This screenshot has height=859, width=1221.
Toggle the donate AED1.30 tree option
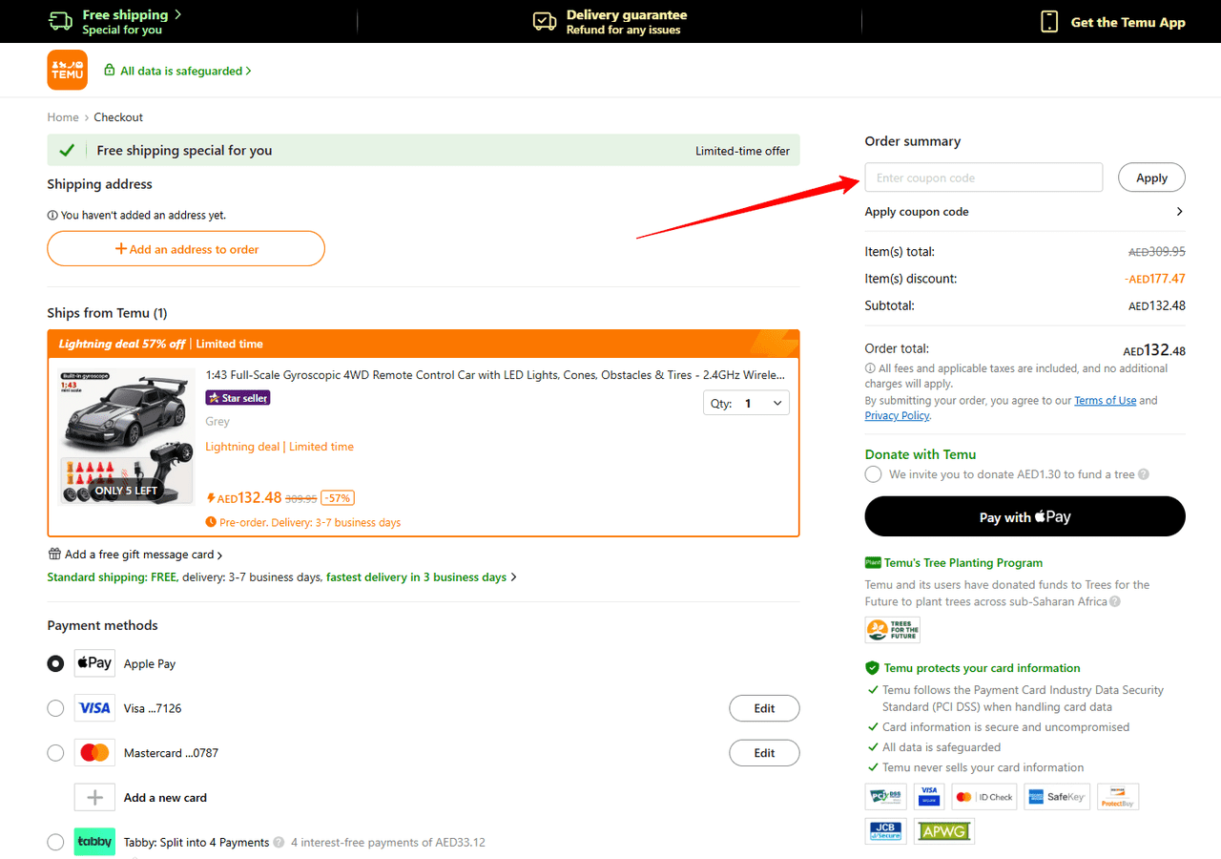tap(873, 474)
